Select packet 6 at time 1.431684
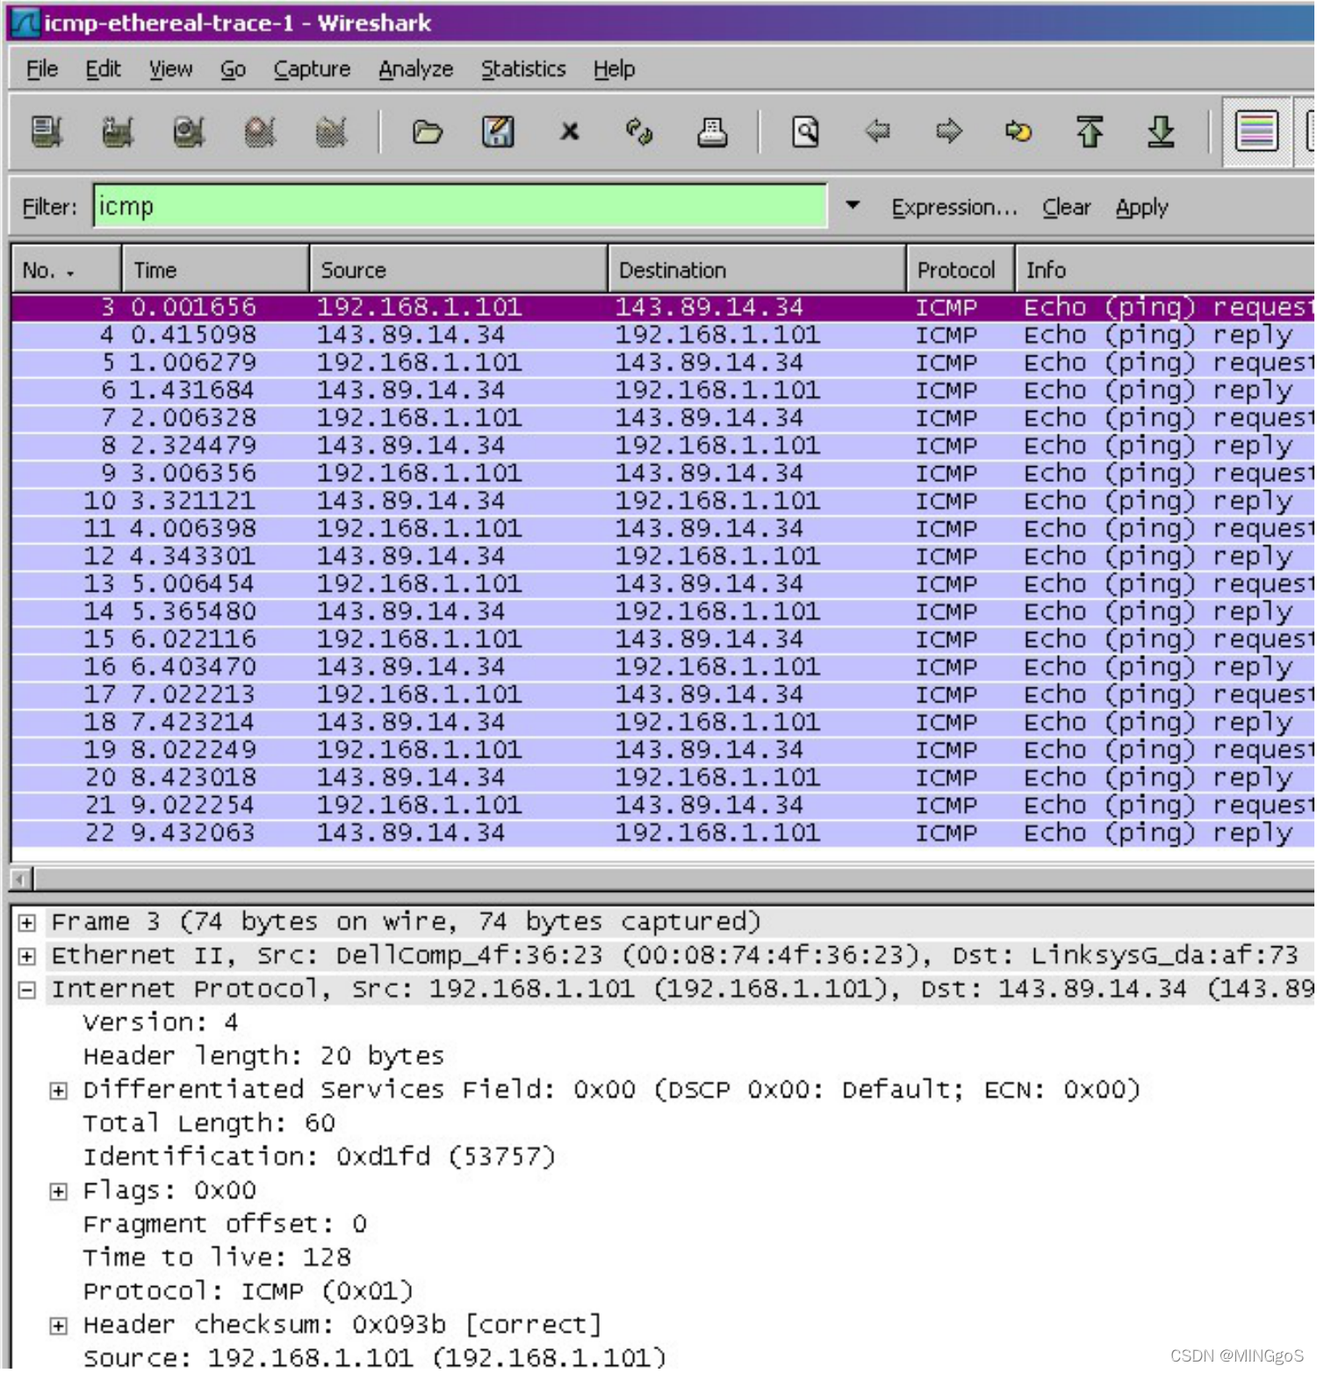This screenshot has width=1317, height=1373. 663,392
